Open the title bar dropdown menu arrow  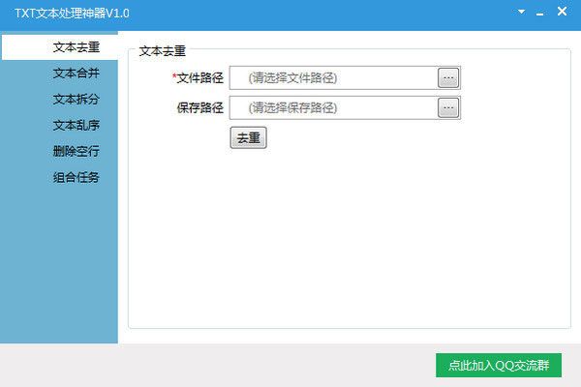521,12
